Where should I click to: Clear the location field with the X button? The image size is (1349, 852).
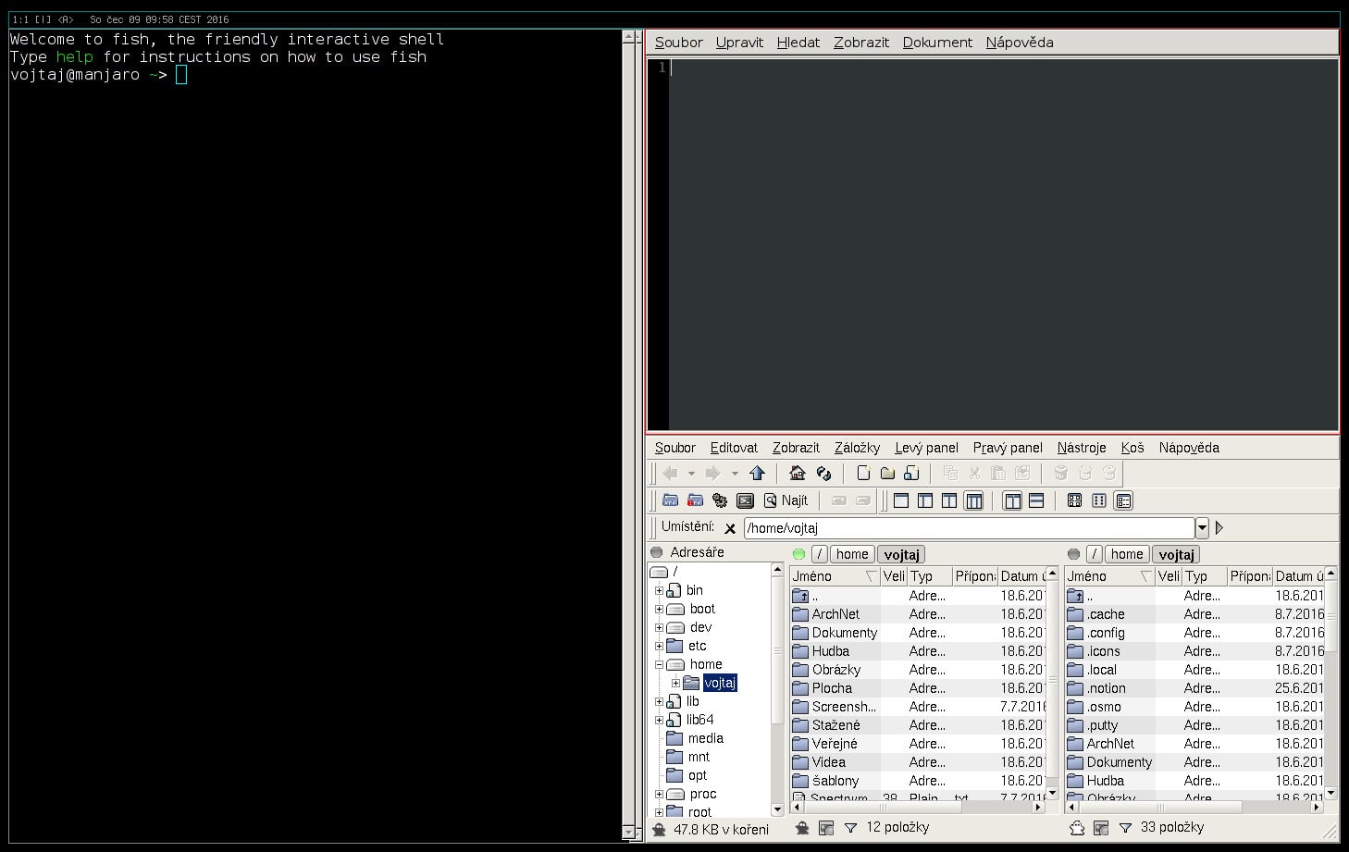point(730,528)
